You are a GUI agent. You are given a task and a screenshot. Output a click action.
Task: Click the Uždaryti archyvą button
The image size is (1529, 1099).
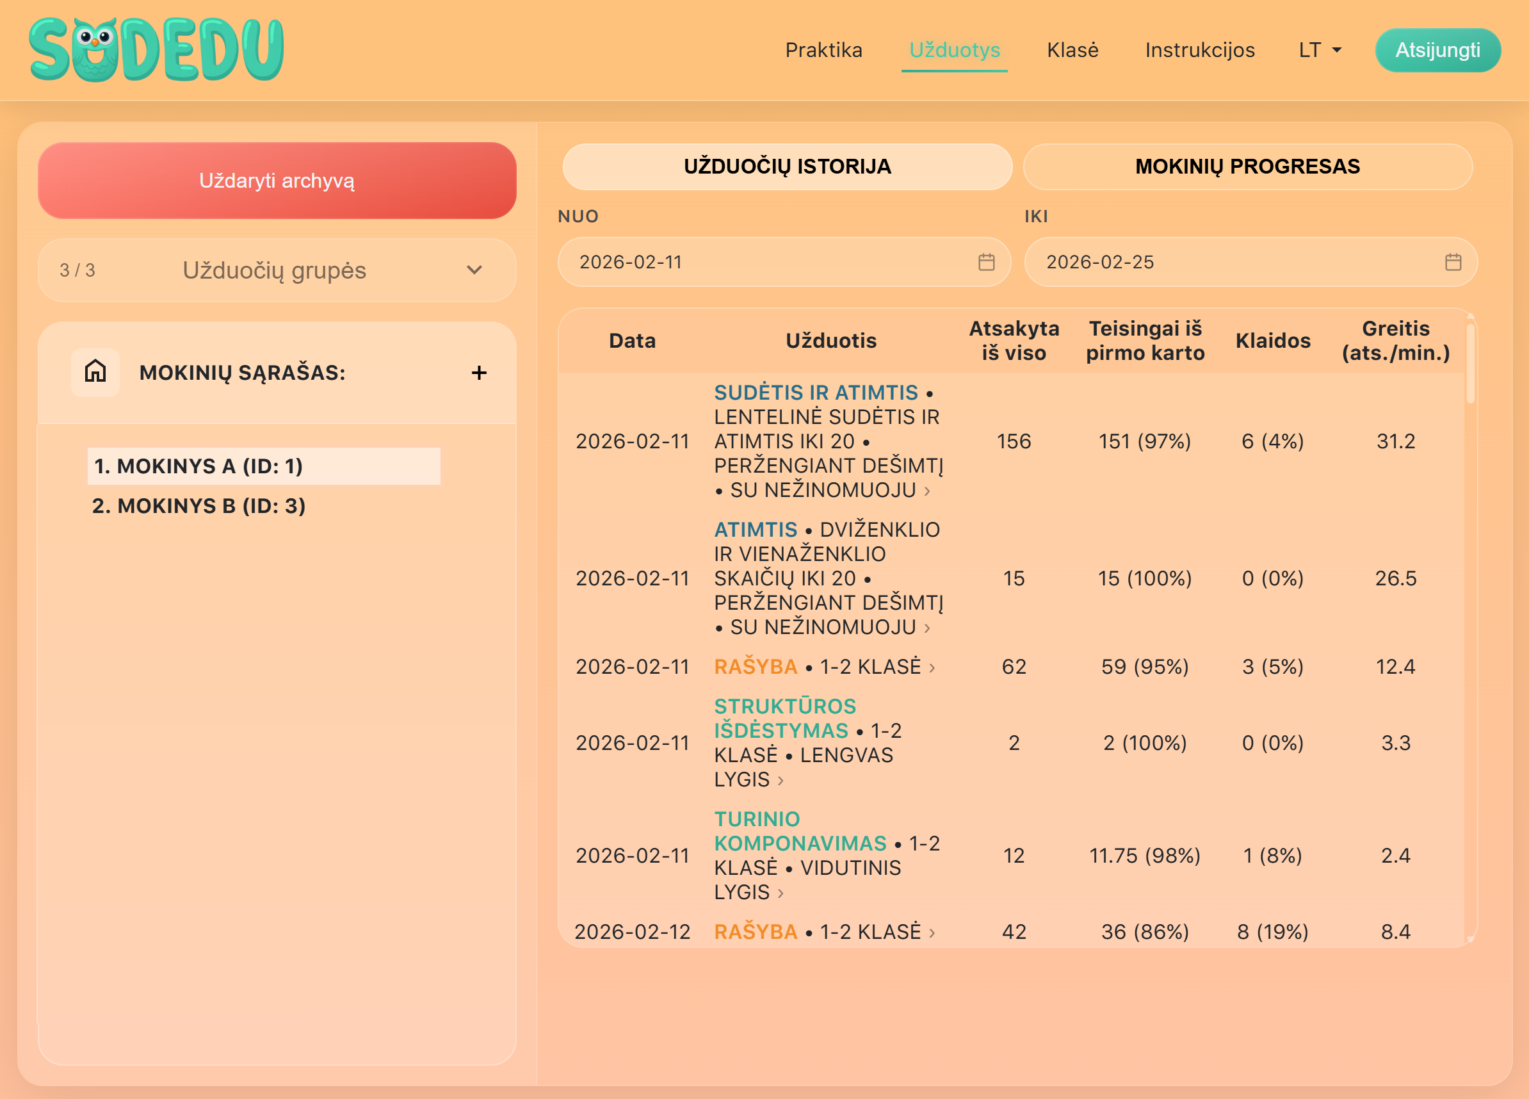coord(277,180)
